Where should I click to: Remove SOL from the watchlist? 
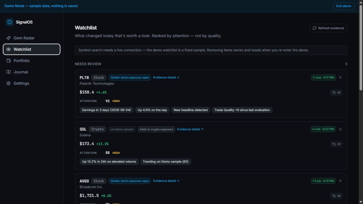[340, 129]
